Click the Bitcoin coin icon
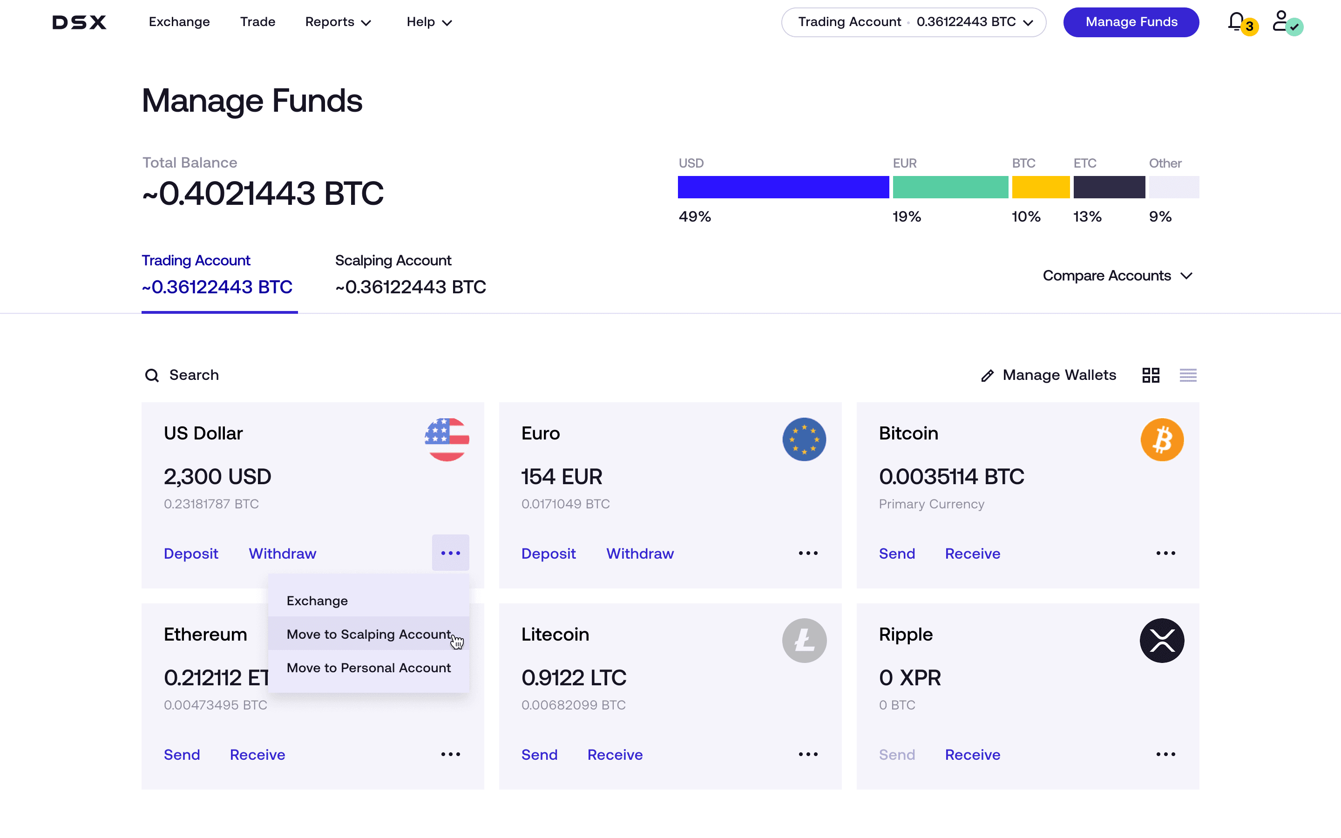The height and width of the screenshot is (838, 1341). (x=1161, y=439)
